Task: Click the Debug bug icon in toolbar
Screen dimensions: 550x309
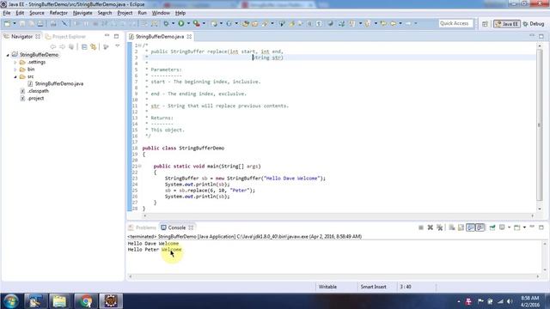Action: [166, 23]
